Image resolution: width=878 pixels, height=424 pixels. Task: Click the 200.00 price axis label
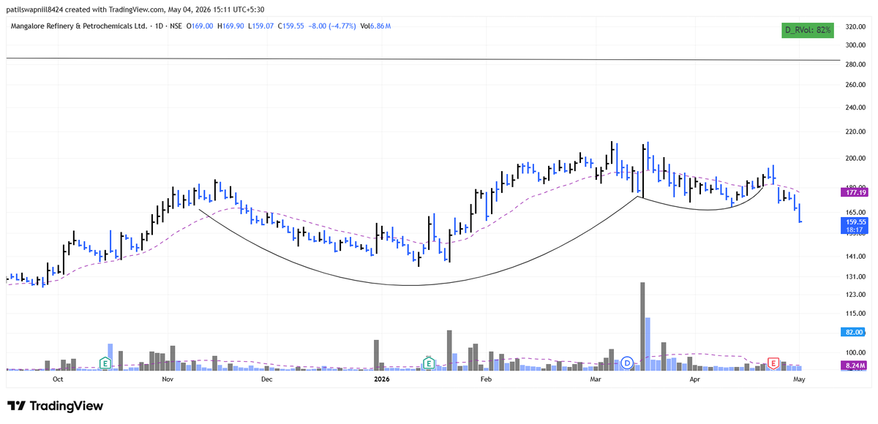[x=856, y=158]
